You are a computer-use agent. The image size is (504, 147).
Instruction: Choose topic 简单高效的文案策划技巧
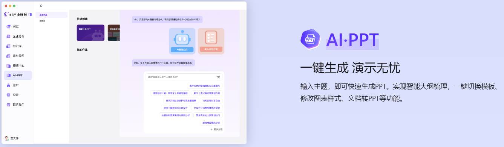coord(208,115)
